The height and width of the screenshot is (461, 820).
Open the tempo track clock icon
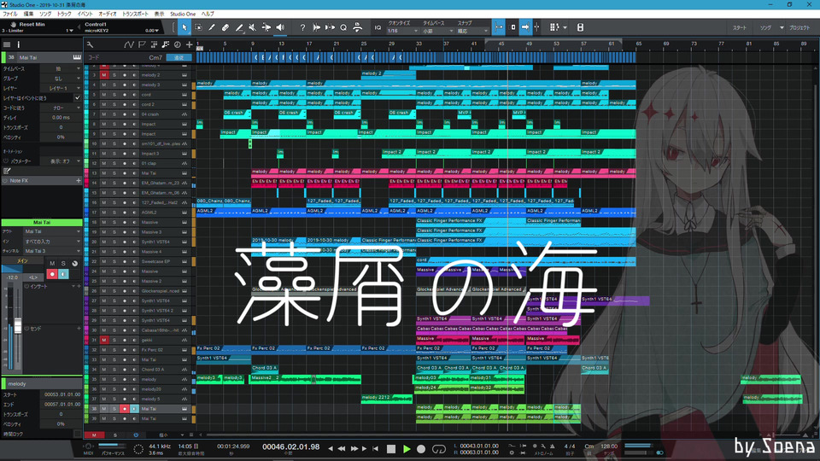pyautogui.click(x=178, y=45)
